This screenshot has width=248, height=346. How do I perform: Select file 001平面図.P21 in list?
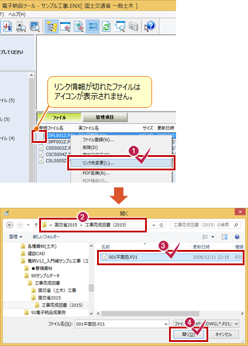tap(171, 257)
